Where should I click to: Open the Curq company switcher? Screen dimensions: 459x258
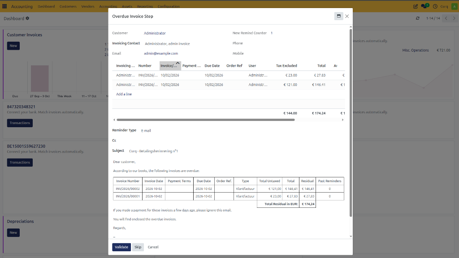[444, 6]
